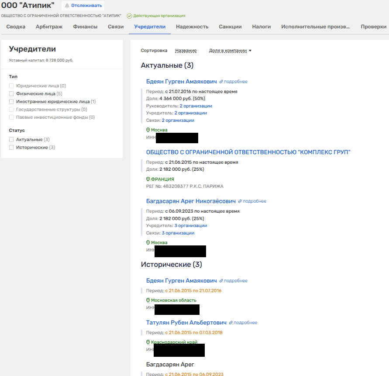Check the Физические лица filter checkbox

point(12,93)
